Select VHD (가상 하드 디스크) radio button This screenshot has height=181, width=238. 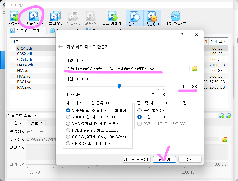tap(68, 117)
